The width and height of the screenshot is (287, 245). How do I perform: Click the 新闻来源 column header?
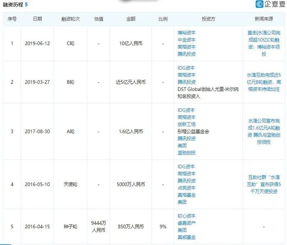click(x=264, y=19)
